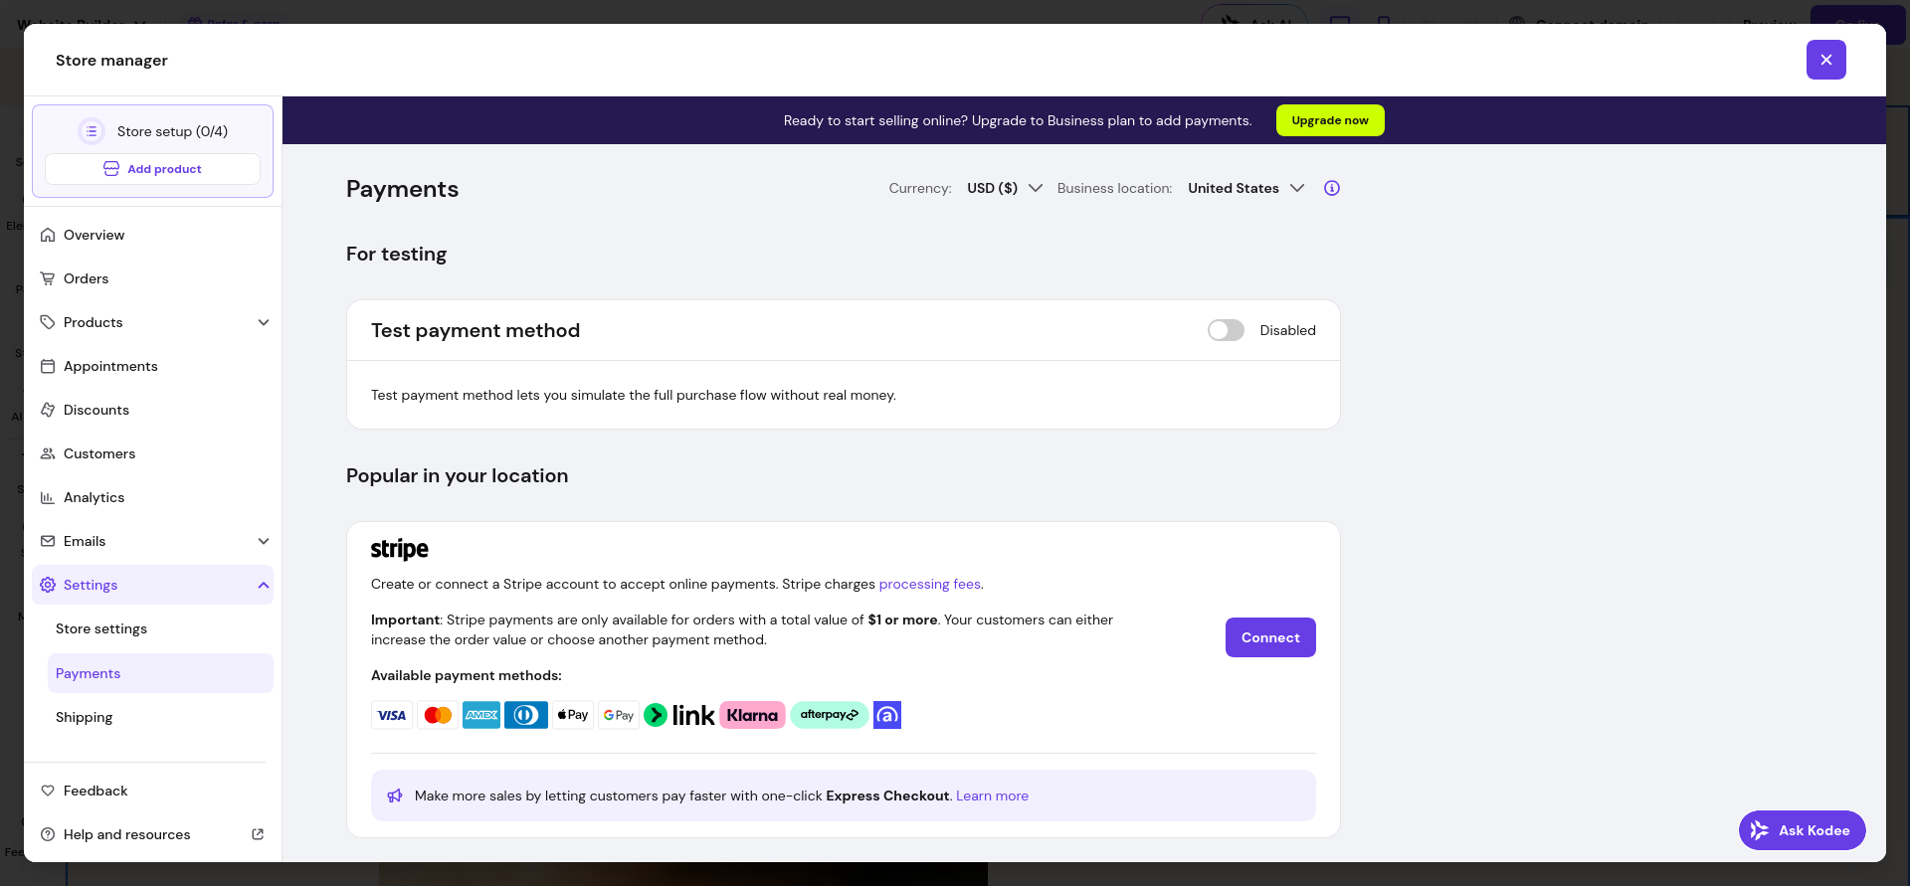Image resolution: width=1910 pixels, height=886 pixels.
Task: Click the American Express logo
Action: tap(481, 715)
